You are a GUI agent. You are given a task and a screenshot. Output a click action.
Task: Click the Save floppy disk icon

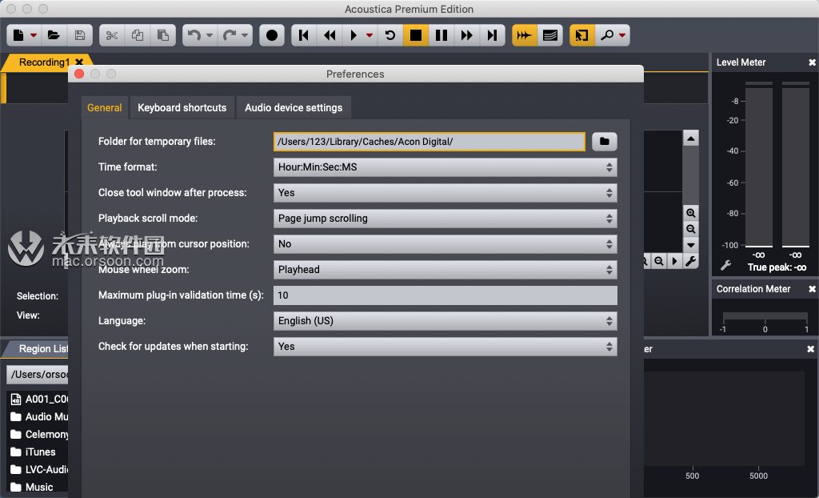tap(80, 35)
